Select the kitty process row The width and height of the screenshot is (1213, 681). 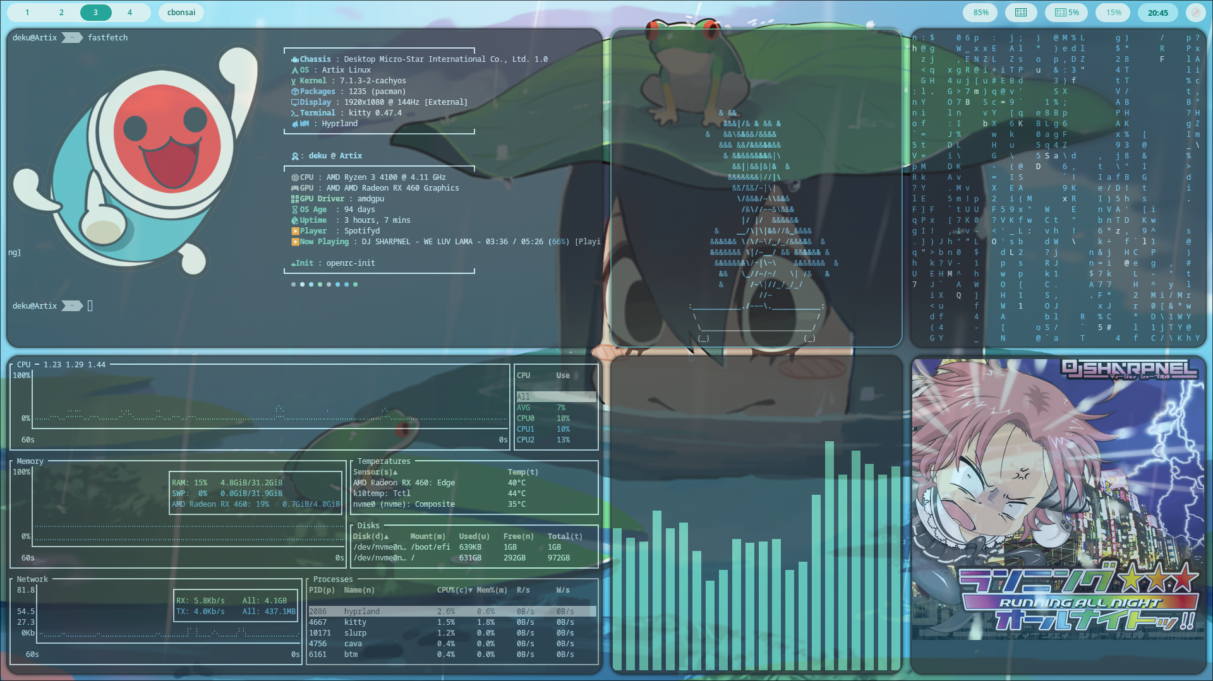(x=452, y=622)
